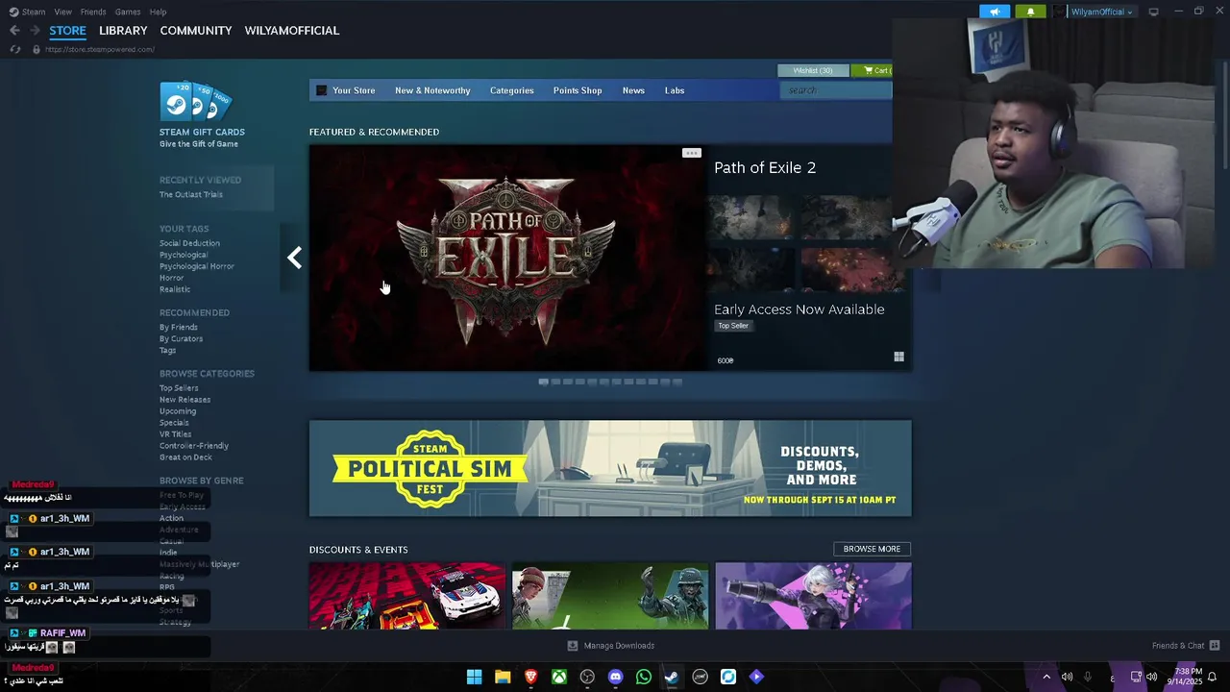Click the profile avatar next to WilyamOfficial
The height and width of the screenshot is (692, 1230).
(x=1060, y=12)
